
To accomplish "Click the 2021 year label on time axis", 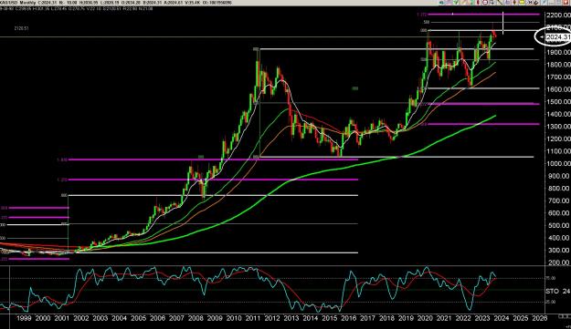I will [x=444, y=318].
